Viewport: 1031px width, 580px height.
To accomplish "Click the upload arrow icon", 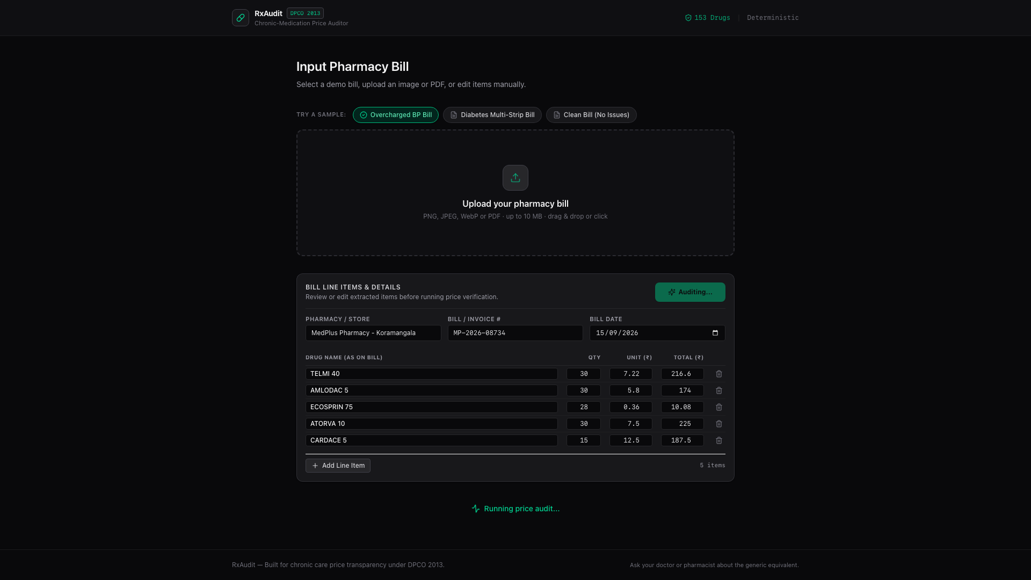I will point(515,178).
